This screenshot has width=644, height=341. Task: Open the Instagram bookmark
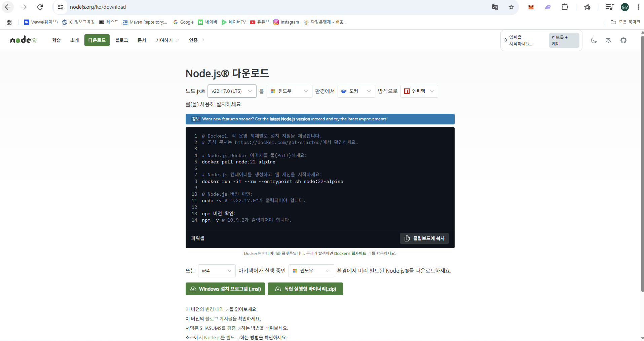tap(286, 22)
